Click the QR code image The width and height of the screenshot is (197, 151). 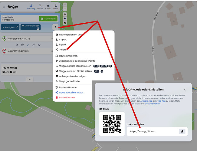point(112,123)
